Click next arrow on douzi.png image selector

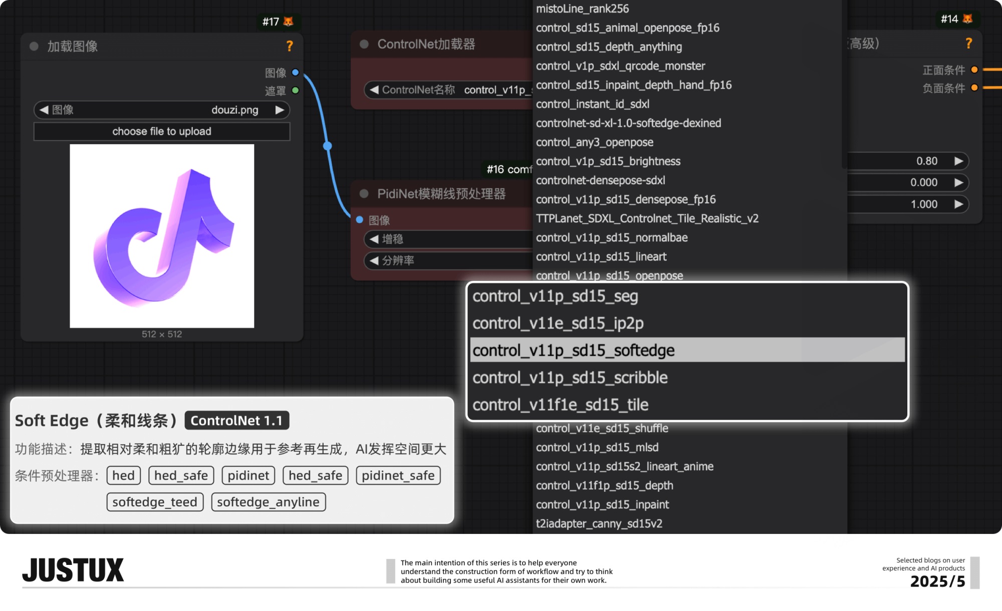pyautogui.click(x=280, y=110)
